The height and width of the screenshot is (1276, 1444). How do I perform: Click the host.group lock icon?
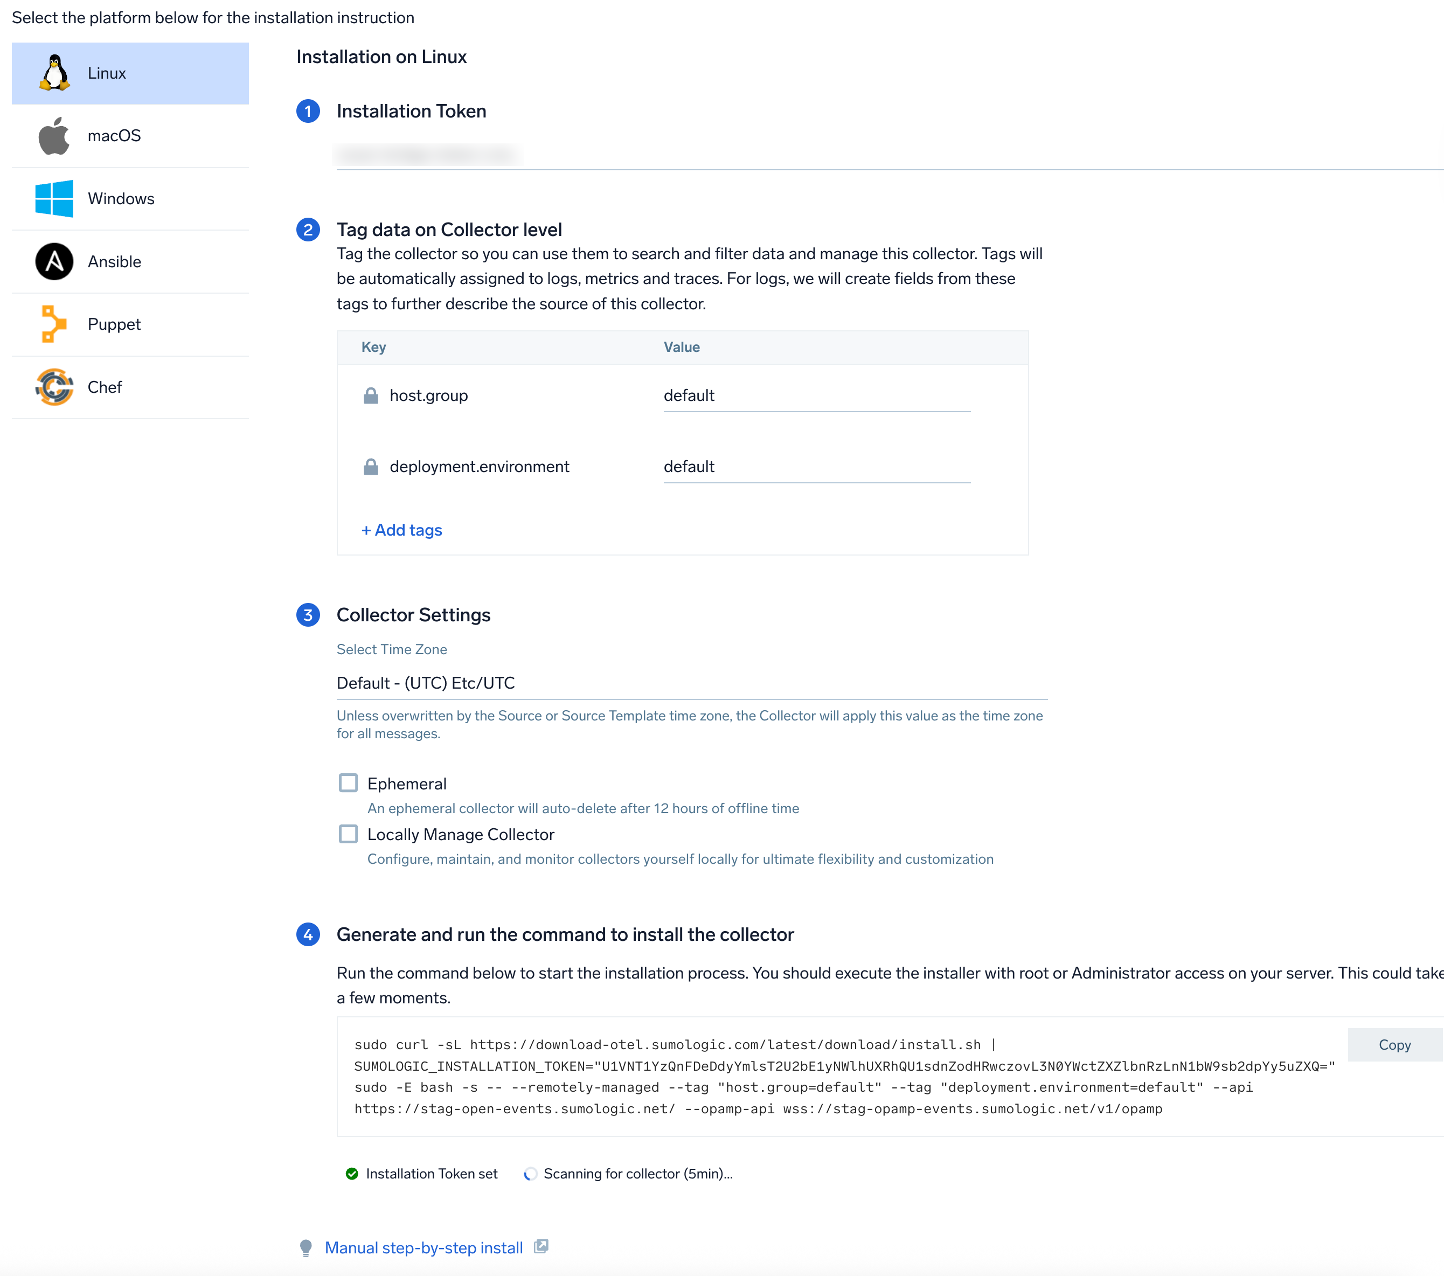coord(370,396)
